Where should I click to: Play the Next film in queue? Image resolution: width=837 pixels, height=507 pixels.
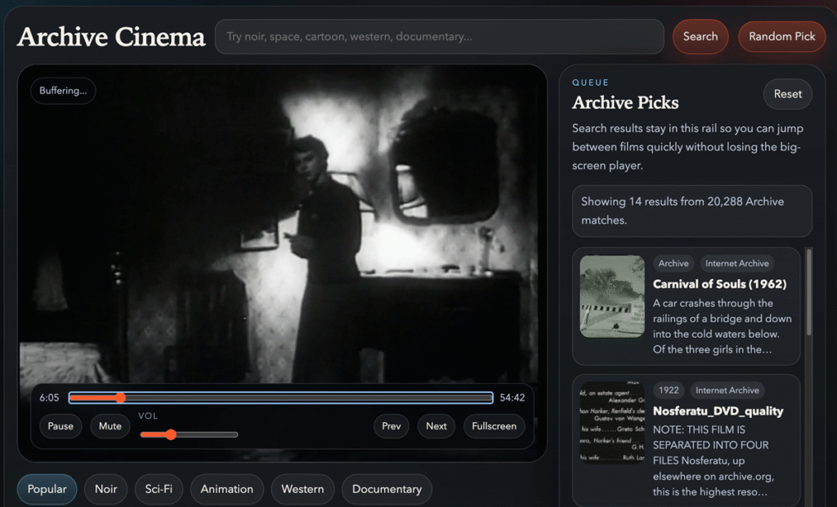pos(436,426)
